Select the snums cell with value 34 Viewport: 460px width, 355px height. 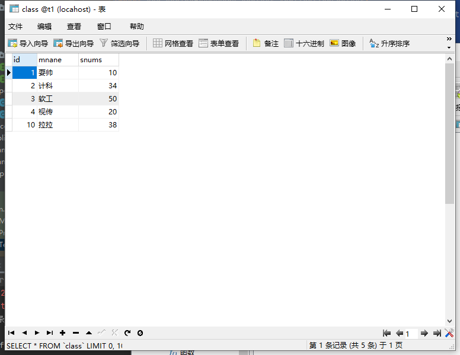(98, 86)
